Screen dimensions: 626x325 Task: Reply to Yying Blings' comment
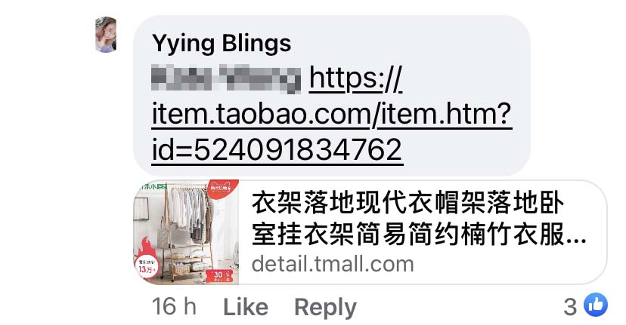coord(325,308)
